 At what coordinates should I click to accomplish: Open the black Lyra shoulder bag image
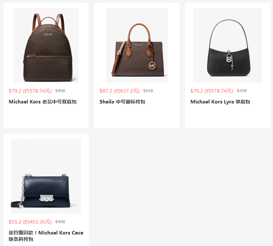[227, 45]
